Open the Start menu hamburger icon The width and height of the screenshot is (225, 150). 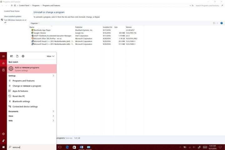(x=3, y=56)
